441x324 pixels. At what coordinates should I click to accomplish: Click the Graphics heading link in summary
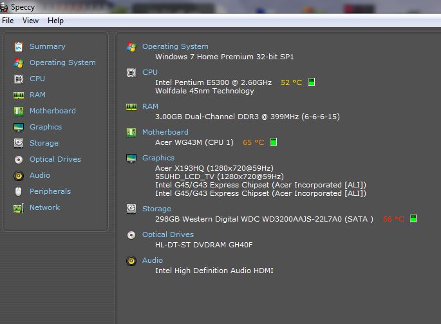click(158, 158)
